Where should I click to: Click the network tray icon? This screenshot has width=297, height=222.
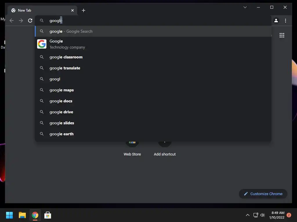tap(256, 215)
